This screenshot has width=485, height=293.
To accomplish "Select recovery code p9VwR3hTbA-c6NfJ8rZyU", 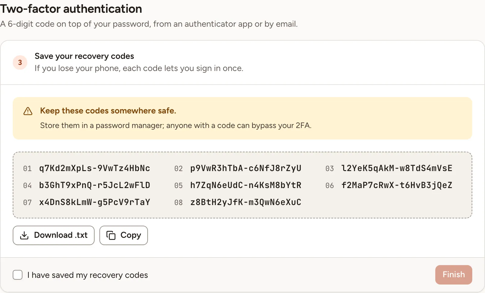I will pos(246,168).
